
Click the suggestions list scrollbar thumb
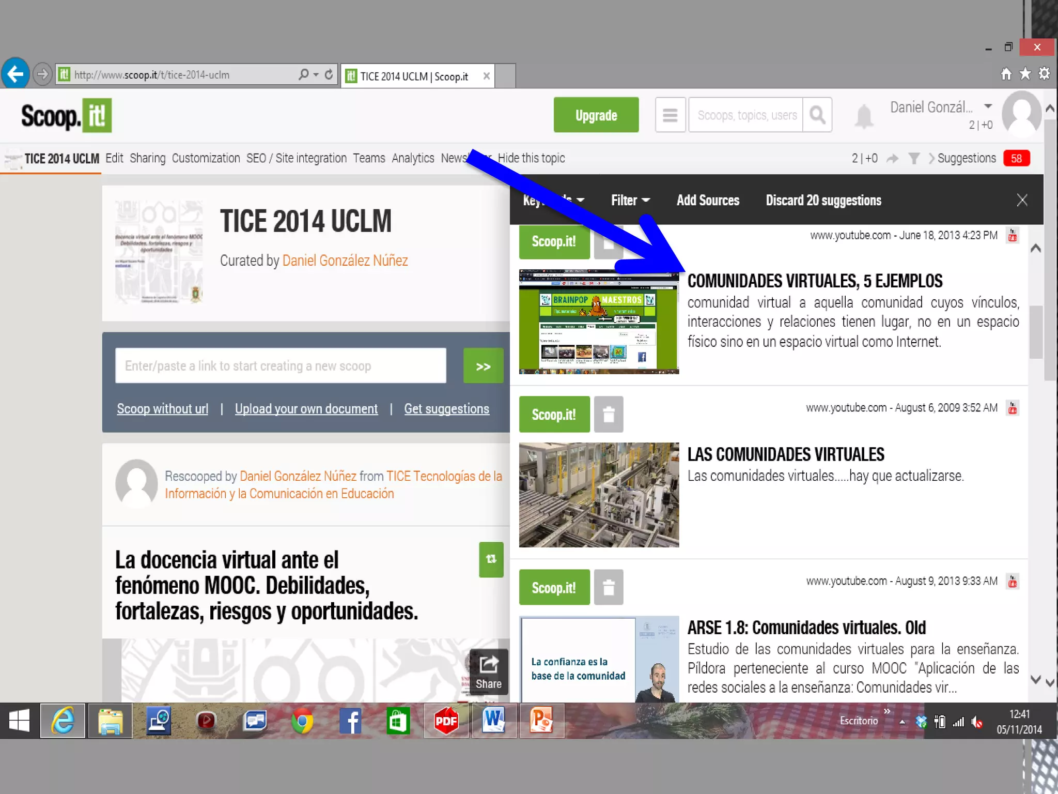[x=1035, y=332]
